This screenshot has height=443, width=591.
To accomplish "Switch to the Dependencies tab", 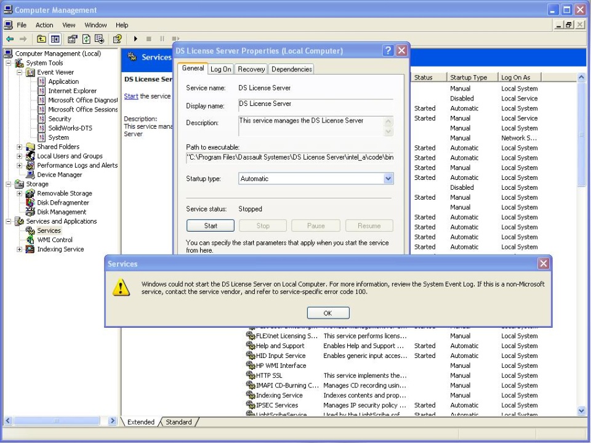I will click(x=292, y=69).
